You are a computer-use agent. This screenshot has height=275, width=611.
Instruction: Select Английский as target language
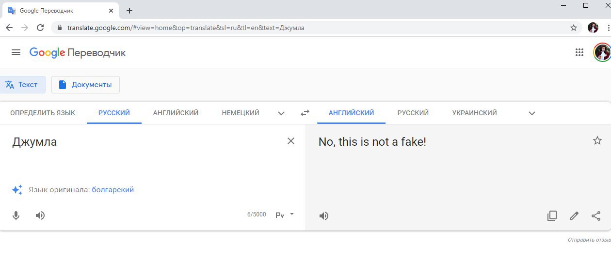(x=351, y=113)
